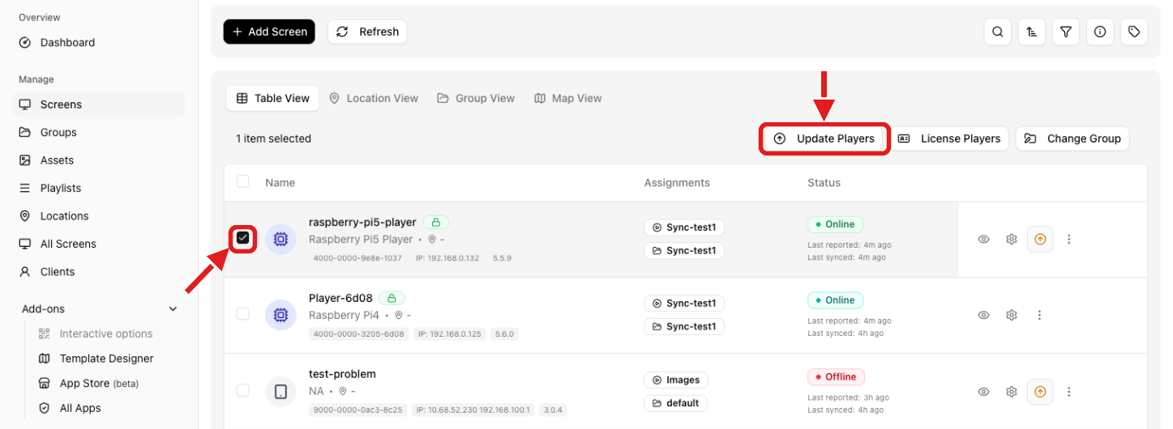The image size is (1173, 429).
Task: Click the Add Screen button
Action: click(x=269, y=32)
